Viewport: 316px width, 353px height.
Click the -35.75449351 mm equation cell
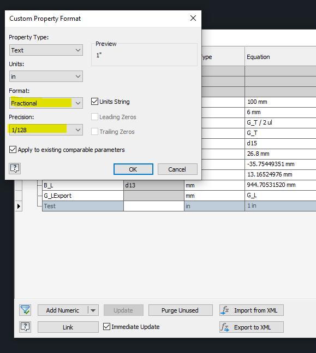(281, 164)
